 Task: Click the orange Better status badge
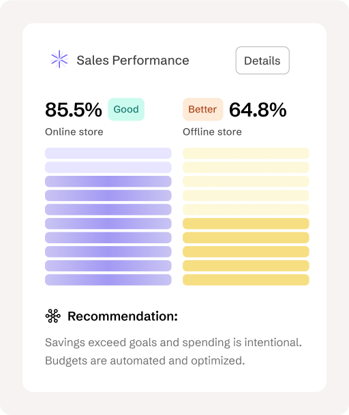coord(203,109)
